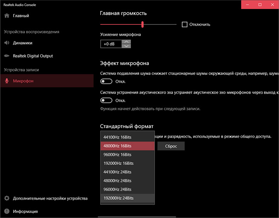Click the home icon beside Главный
Image resolution: width=279 pixels, height=218 pixels.
(x=7, y=16)
